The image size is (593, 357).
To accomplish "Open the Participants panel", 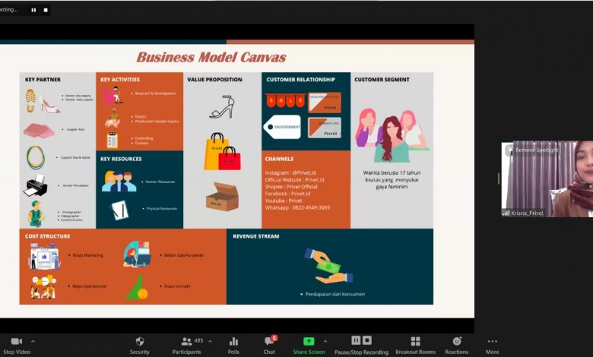I will pos(187,345).
